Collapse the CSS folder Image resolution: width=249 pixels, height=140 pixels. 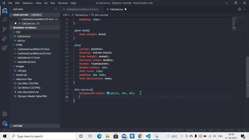[35, 32]
